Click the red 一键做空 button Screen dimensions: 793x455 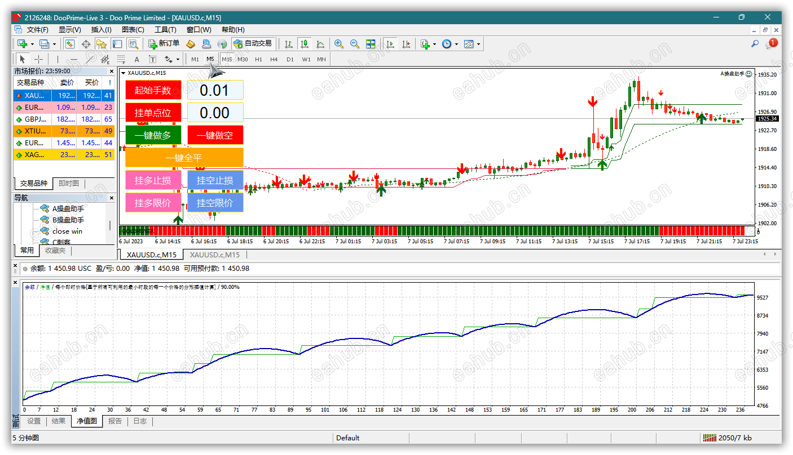pos(215,135)
